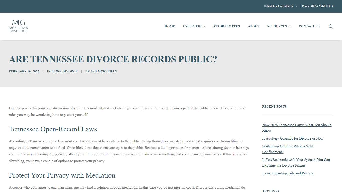Screen dimensions: 342x192
Task: Click the ABOUT navigation item
Action: pyautogui.click(x=253, y=26)
